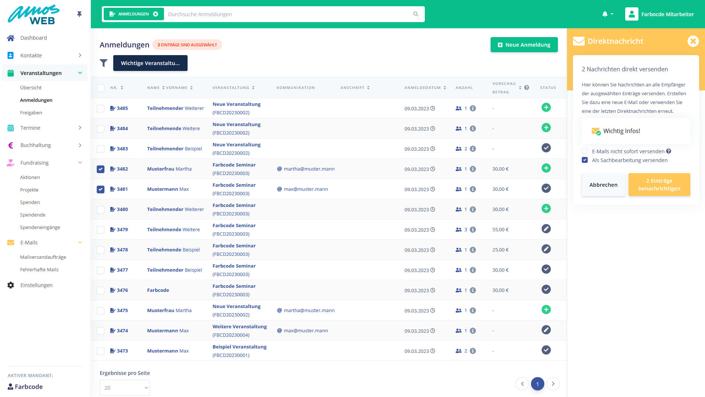Click pencil status icon for entry 3479
Screen dimensions: 705x397
point(546,229)
